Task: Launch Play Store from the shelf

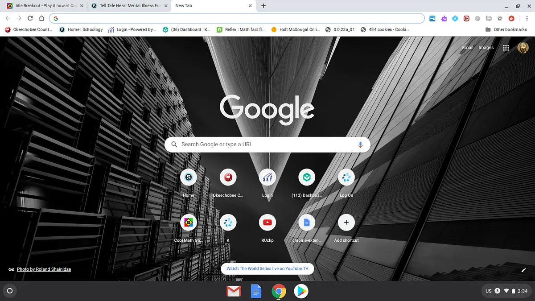Action: click(301, 292)
